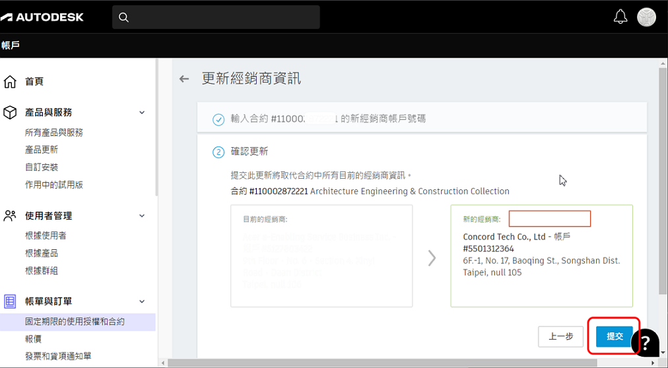Click the Concord Tech Co., Ltd name
Image resolution: width=668 pixels, height=368 pixels.
click(504, 237)
